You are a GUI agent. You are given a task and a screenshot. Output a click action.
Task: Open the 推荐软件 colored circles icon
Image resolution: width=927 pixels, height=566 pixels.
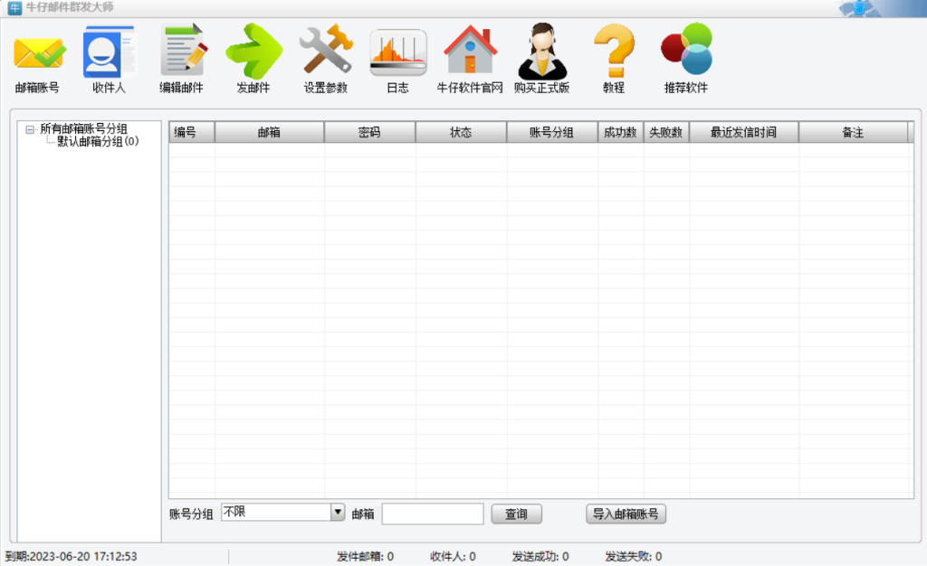(686, 51)
